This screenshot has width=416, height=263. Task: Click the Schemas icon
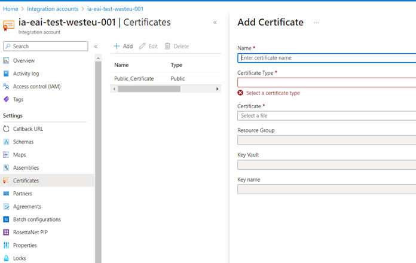pos(6,142)
